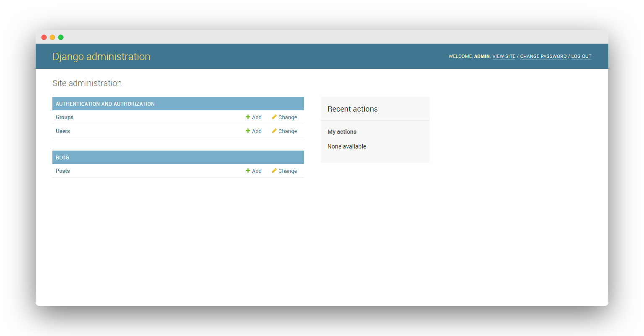The image size is (644, 336).
Task: Click the pencil icon in Posts row
Action: pos(274,171)
